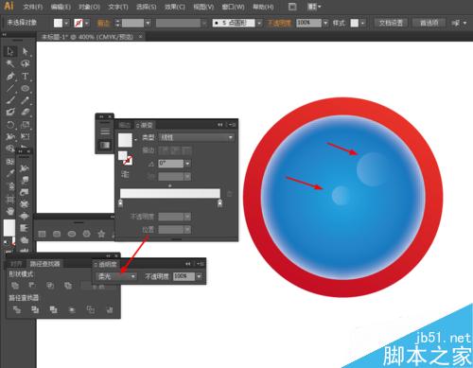Screen dimensions: 473x368
Task: Select the Direct Selection tool
Action: (26, 51)
